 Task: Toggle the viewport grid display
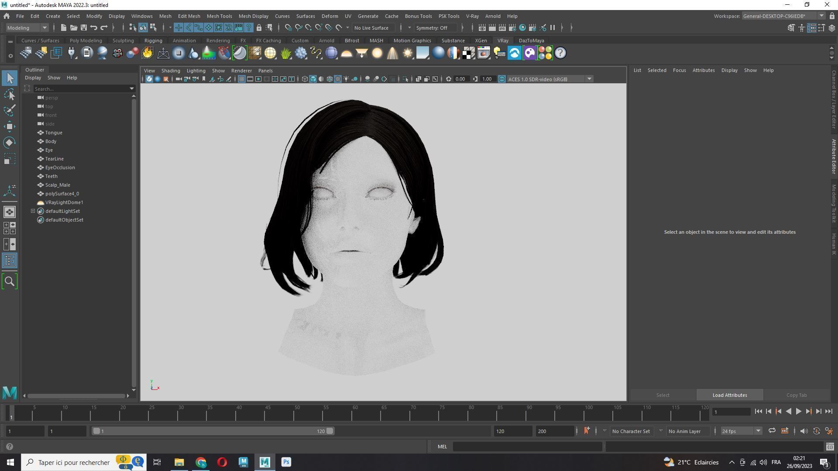pos(241,79)
